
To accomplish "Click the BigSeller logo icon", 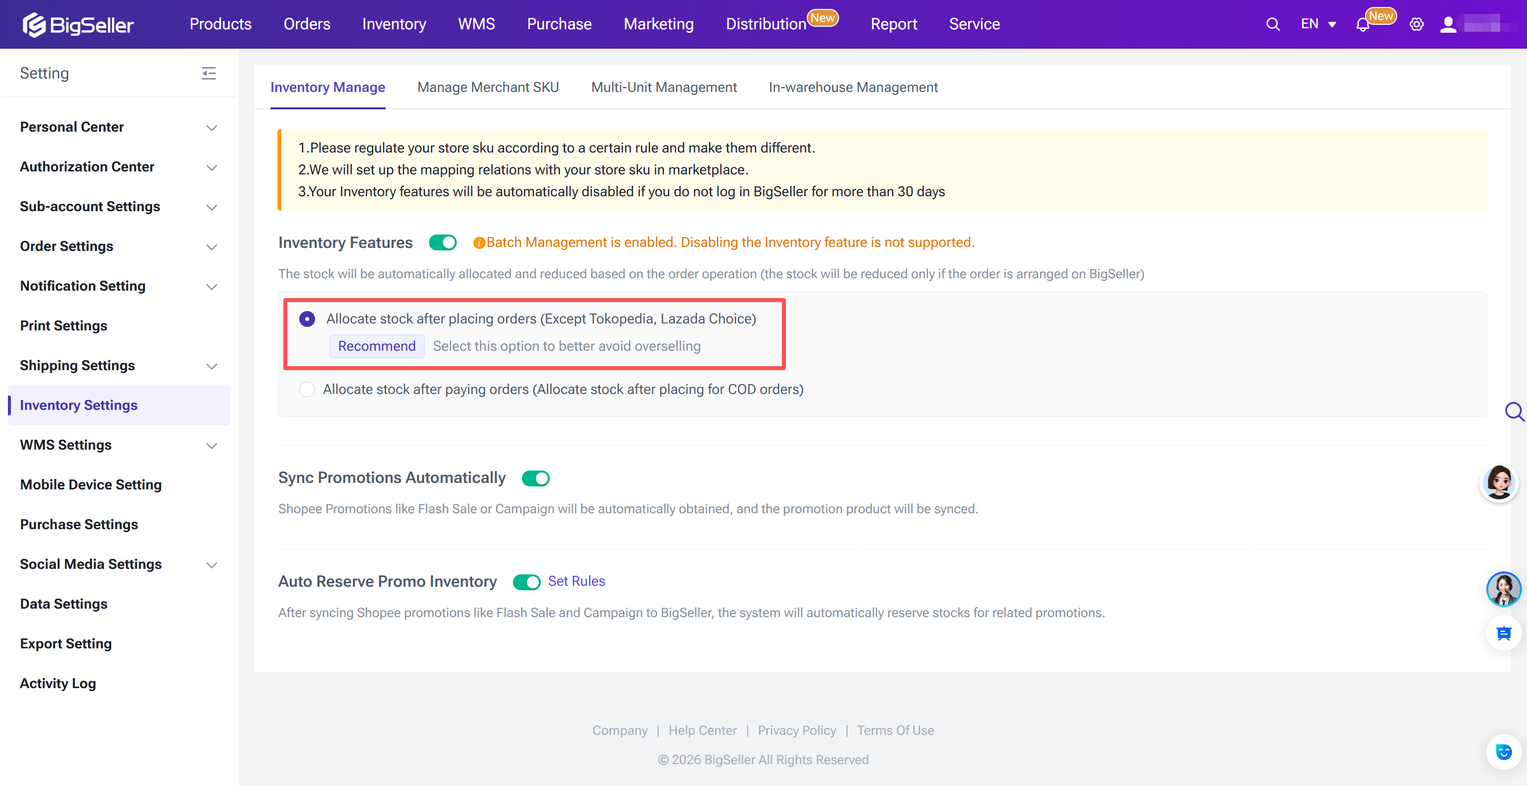I will point(34,24).
